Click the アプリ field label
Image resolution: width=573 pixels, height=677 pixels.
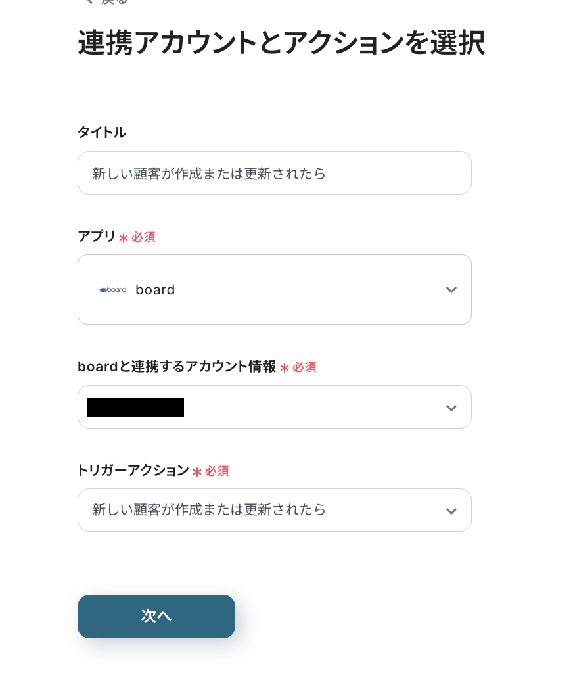(97, 237)
